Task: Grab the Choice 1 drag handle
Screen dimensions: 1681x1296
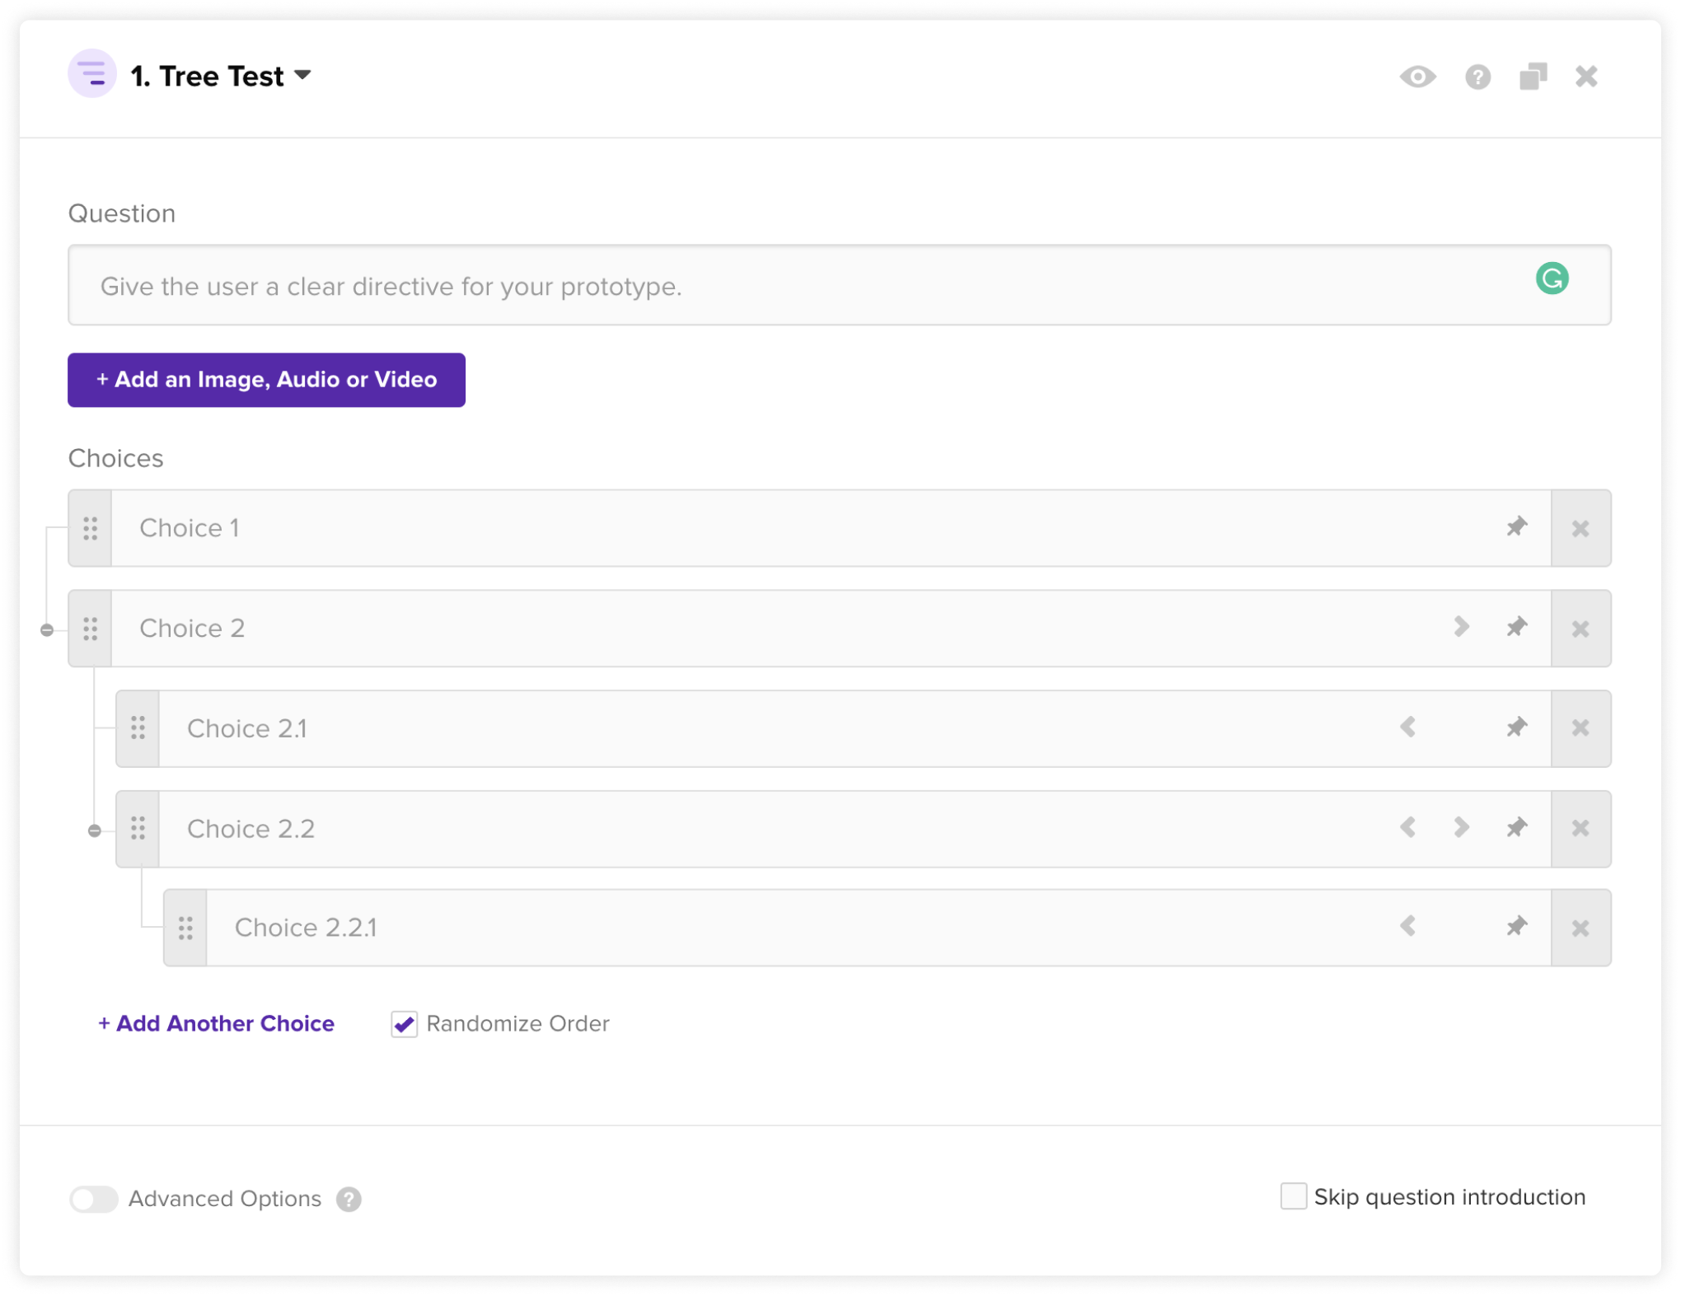Action: point(91,528)
